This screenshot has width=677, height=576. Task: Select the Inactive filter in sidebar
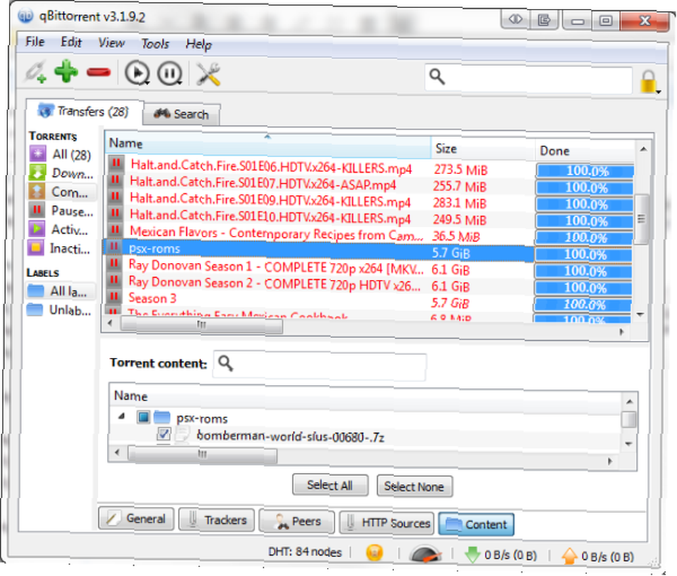click(x=60, y=249)
